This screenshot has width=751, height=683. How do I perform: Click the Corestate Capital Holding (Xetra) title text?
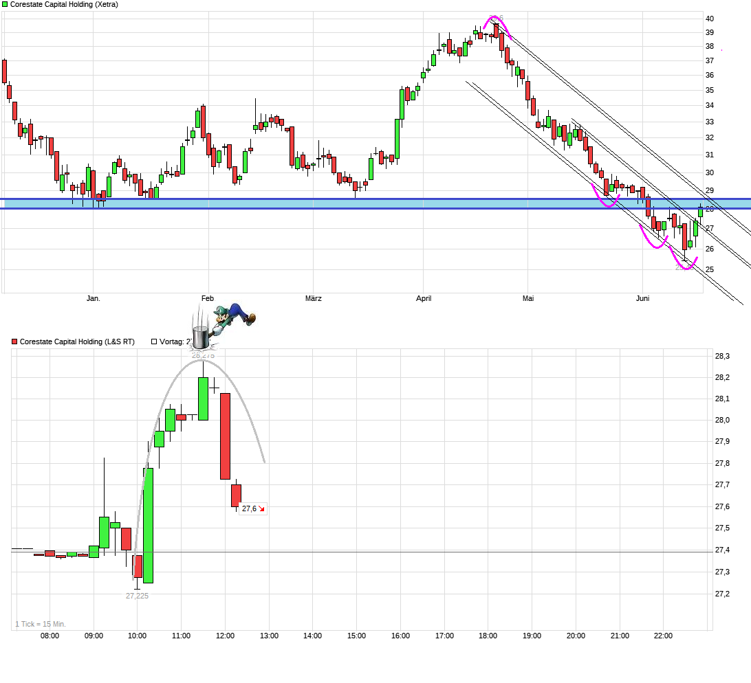(66, 4)
